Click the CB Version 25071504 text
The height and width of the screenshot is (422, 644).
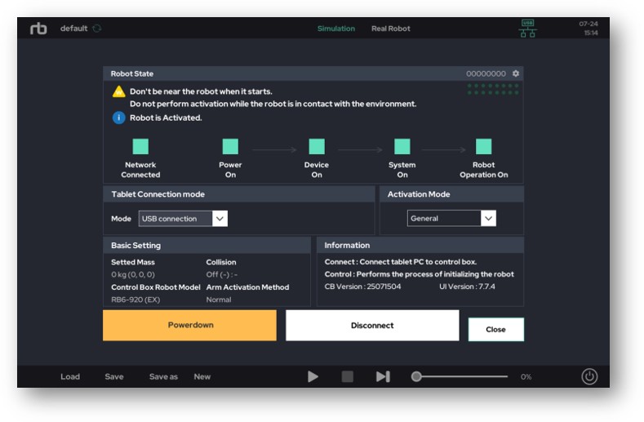click(x=362, y=287)
